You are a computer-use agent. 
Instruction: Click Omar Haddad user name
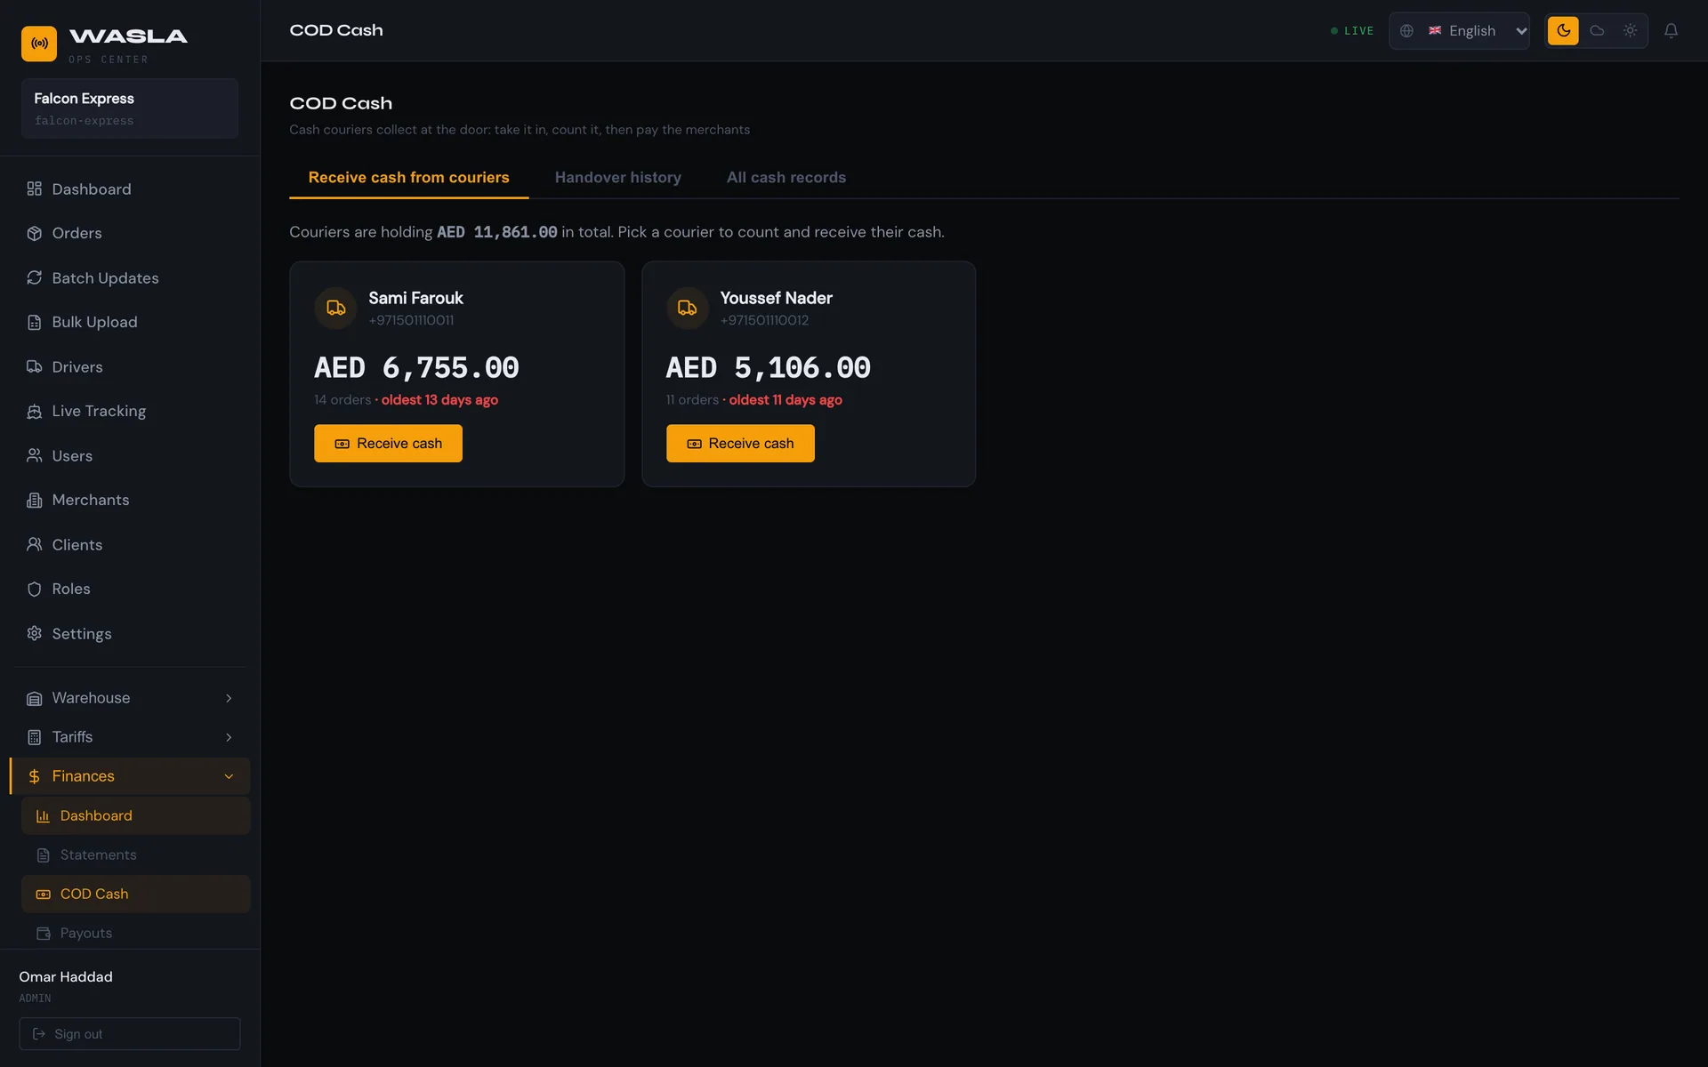(x=66, y=976)
